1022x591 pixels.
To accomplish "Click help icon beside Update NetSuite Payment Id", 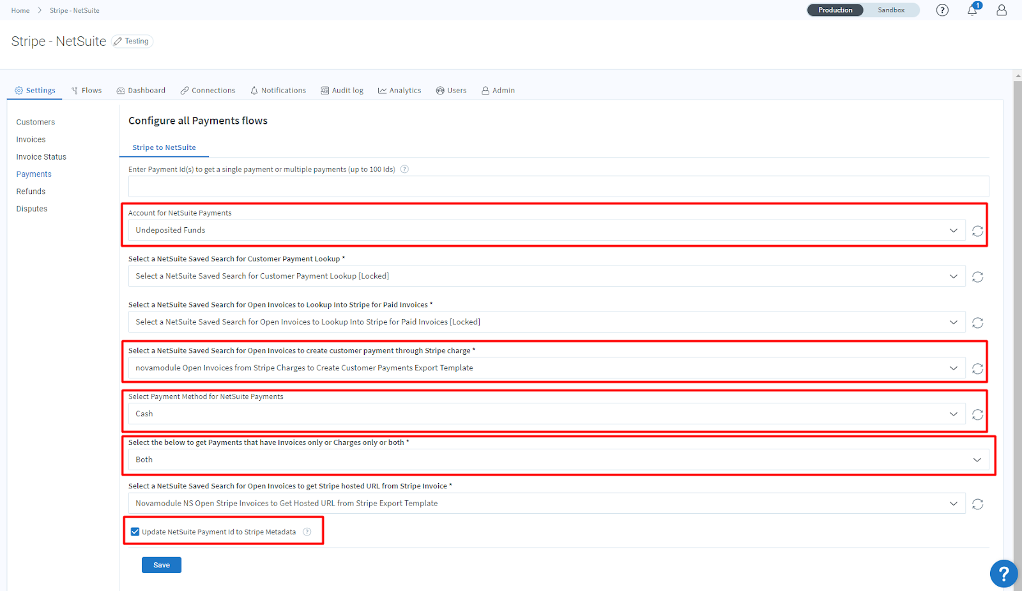I will pos(307,532).
